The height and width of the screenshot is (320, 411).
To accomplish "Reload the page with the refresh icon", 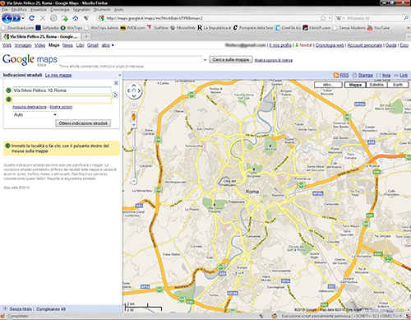I will [x=32, y=18].
